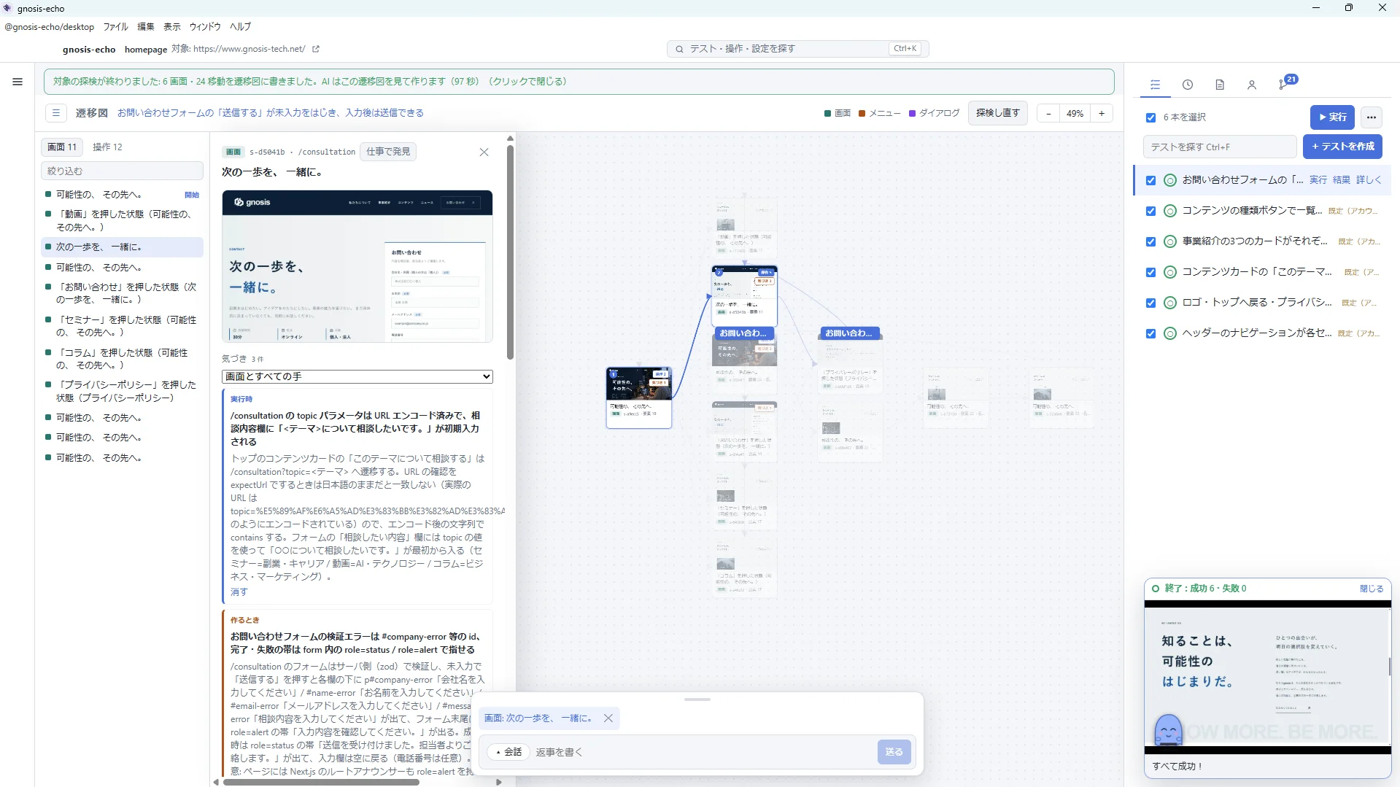The image size is (1400, 787).
Task: Click the + テストを作成 button
Action: 1342,147
